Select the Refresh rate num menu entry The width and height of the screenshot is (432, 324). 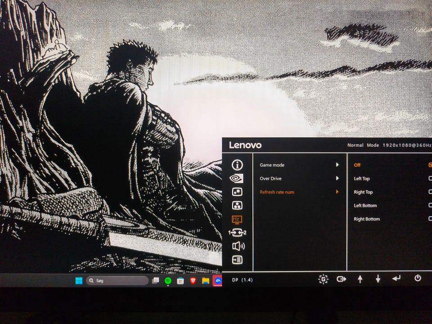tap(277, 192)
